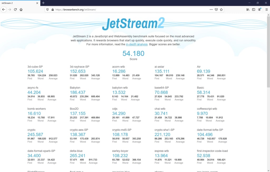Click the base64-SP score 70.668
Screen dimensions: 270x172
tap(161, 92)
